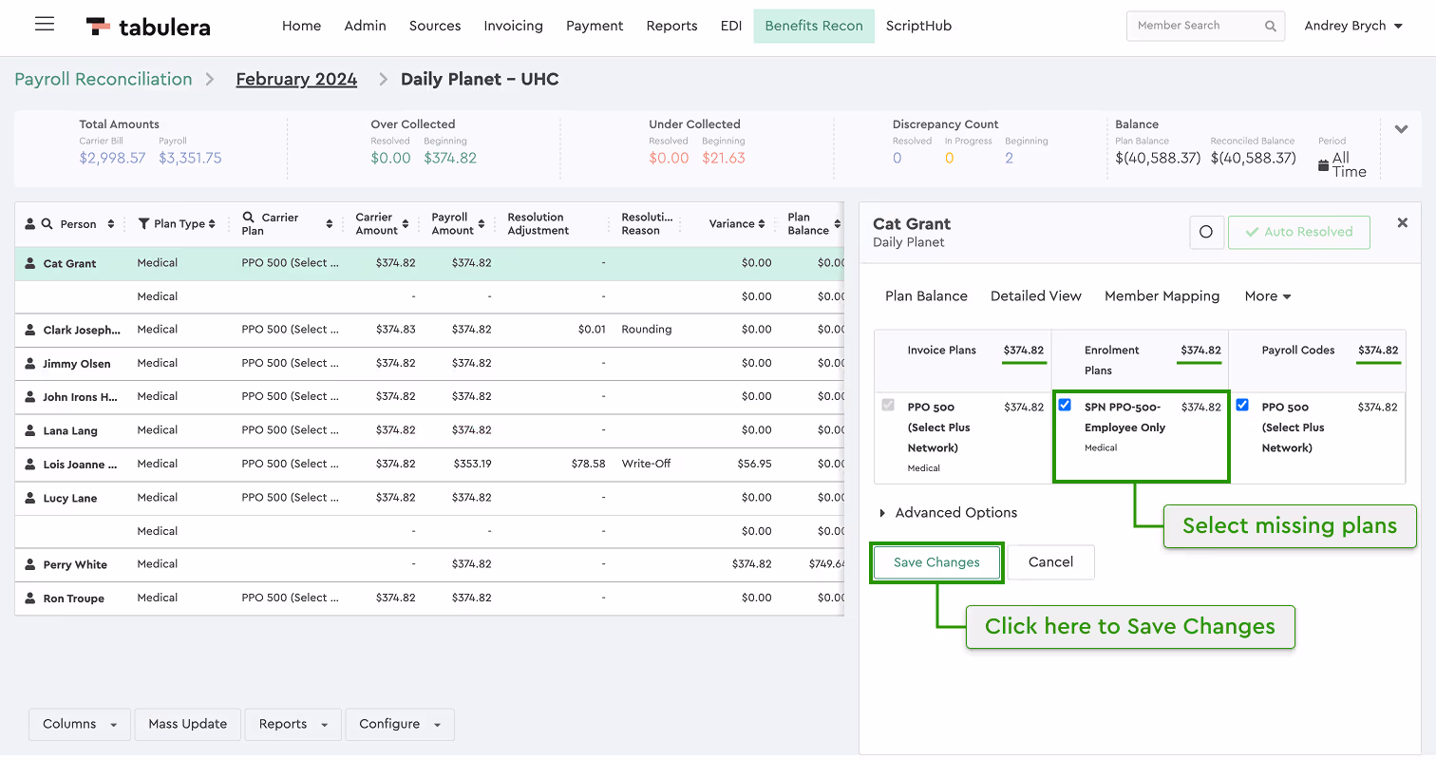Click person icon beside Lucy Lane

tap(30, 498)
